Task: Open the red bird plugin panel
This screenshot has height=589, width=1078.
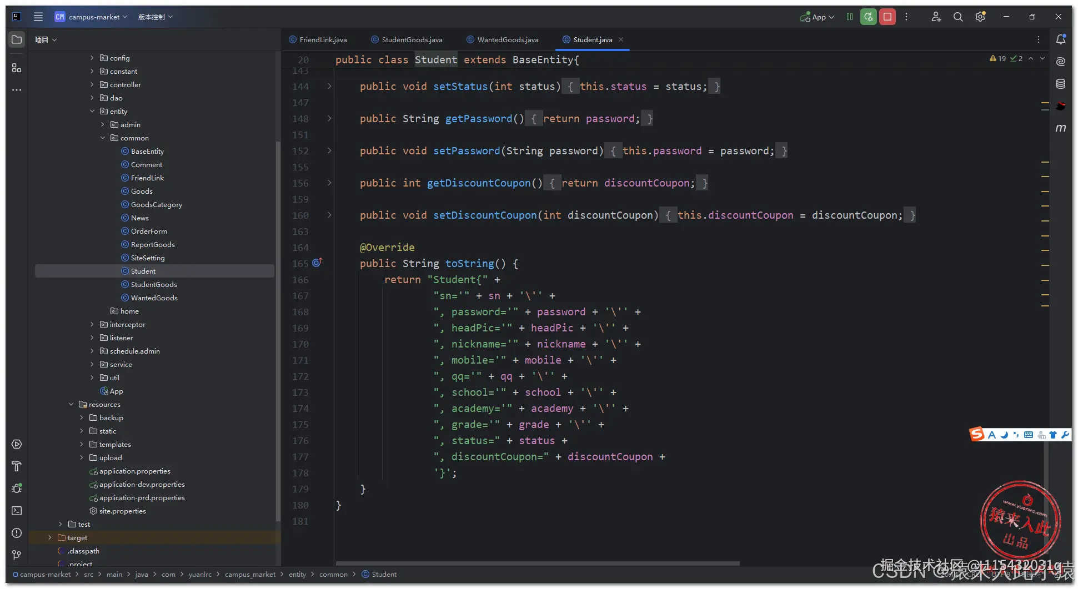Action: (x=1061, y=106)
